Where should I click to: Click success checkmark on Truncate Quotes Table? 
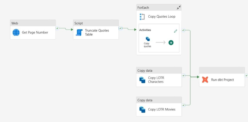(x=121, y=28)
